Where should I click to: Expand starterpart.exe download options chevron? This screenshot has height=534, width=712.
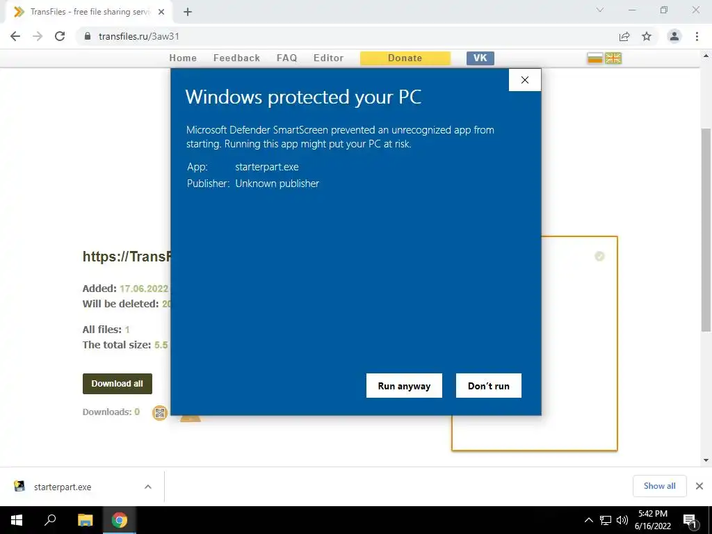click(148, 487)
